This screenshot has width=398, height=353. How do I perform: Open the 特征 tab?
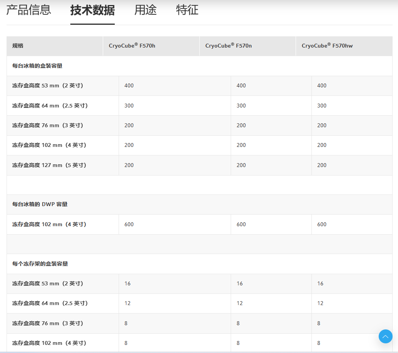click(187, 10)
